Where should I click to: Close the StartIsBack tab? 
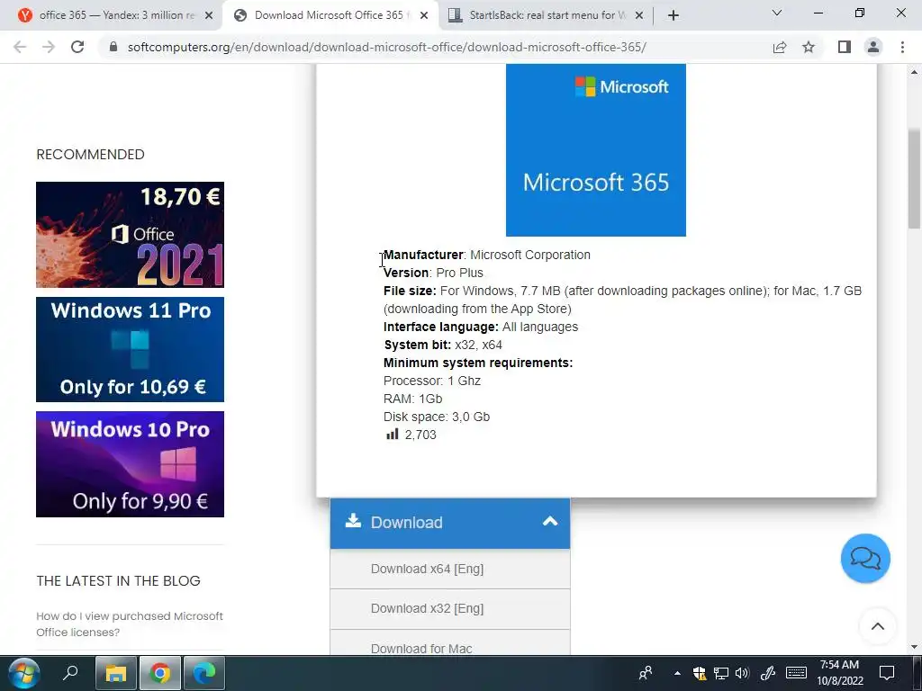coord(639,16)
